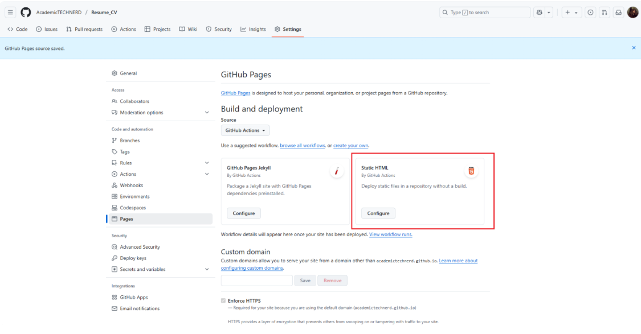The width and height of the screenshot is (641, 334).
Task: Switch to the Actions repository tab
Action: 124,30
